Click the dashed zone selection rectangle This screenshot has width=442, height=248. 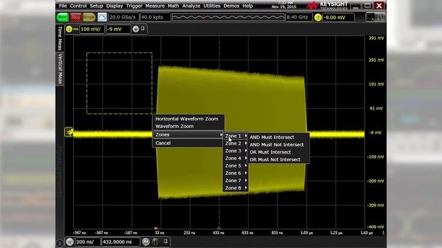pos(119,83)
